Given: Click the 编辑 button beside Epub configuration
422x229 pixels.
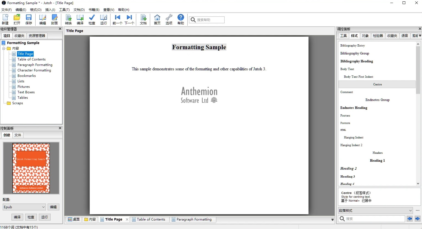Looking at the screenshot, I should (53, 207).
